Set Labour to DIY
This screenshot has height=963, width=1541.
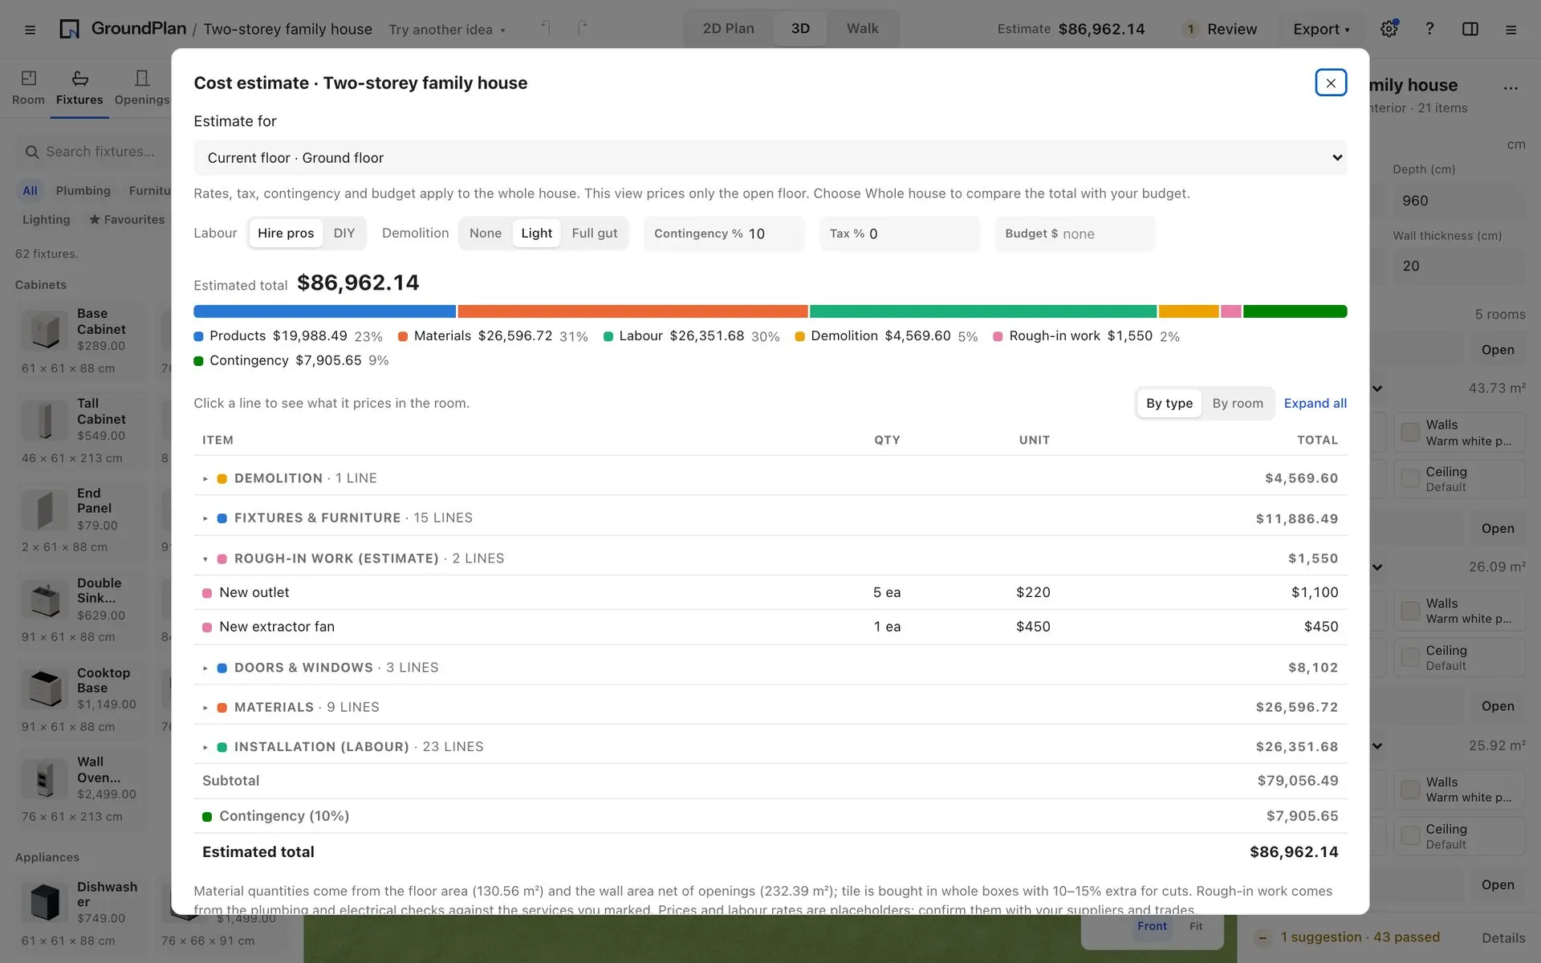(344, 234)
